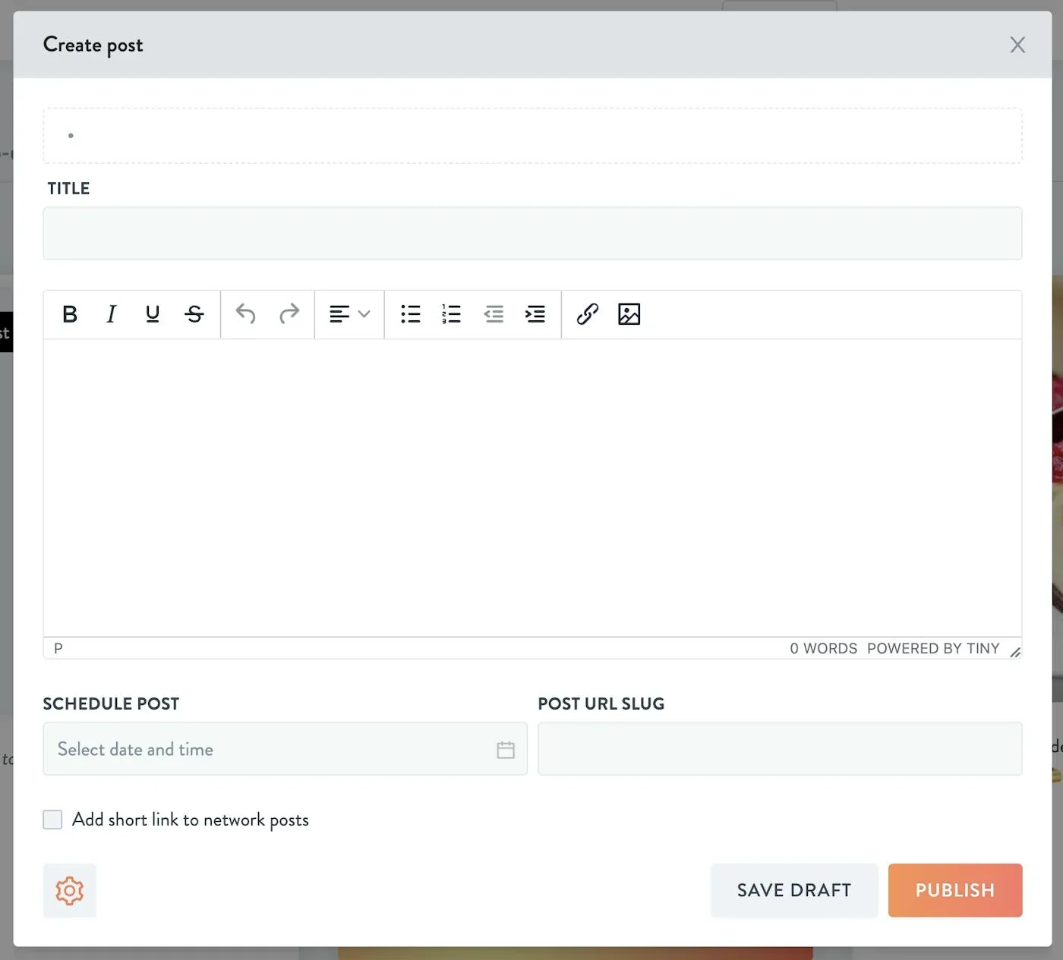
Task: Insert or edit a link
Action: (x=588, y=314)
